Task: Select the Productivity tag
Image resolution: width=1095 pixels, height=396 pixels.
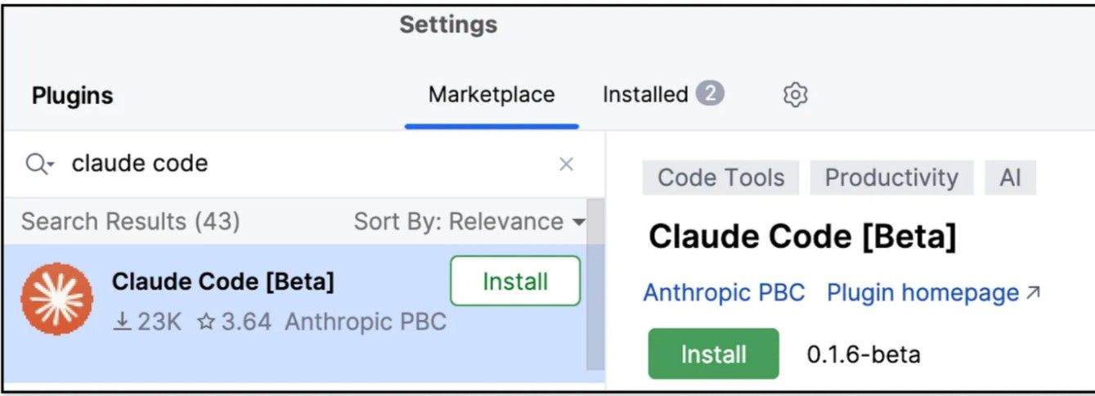Action: coord(891,178)
